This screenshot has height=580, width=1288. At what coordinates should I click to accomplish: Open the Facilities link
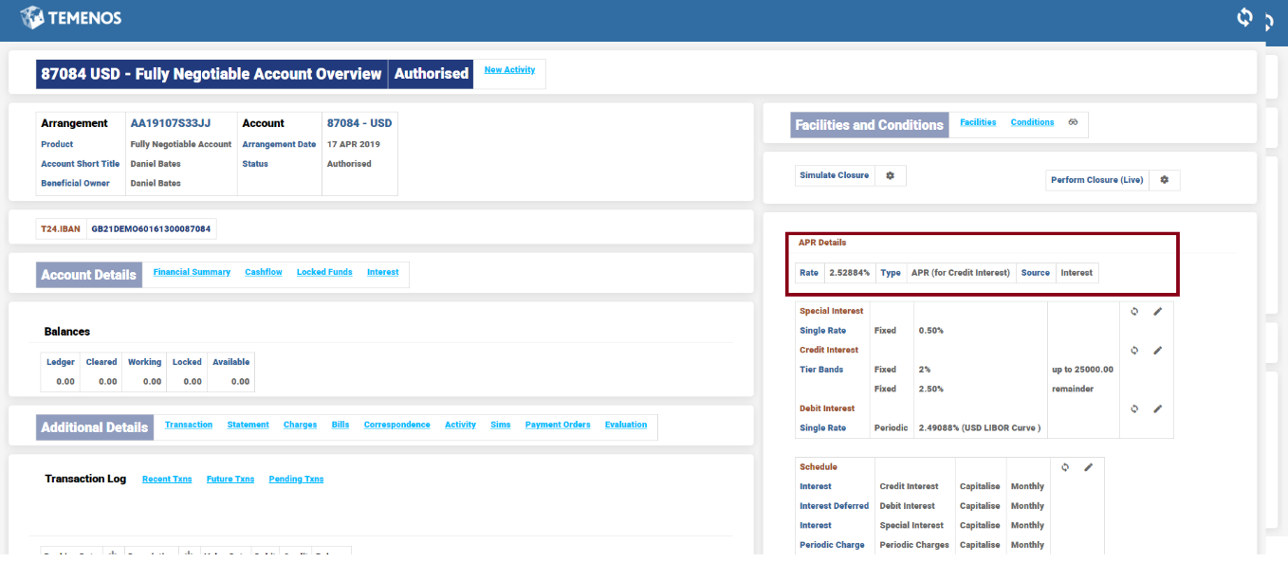pyautogui.click(x=978, y=122)
